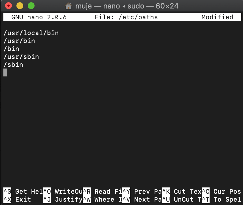Viewport: 243px width, 205px height.
Task: Click the ^O WriteOut shortcut
Action: point(63,191)
